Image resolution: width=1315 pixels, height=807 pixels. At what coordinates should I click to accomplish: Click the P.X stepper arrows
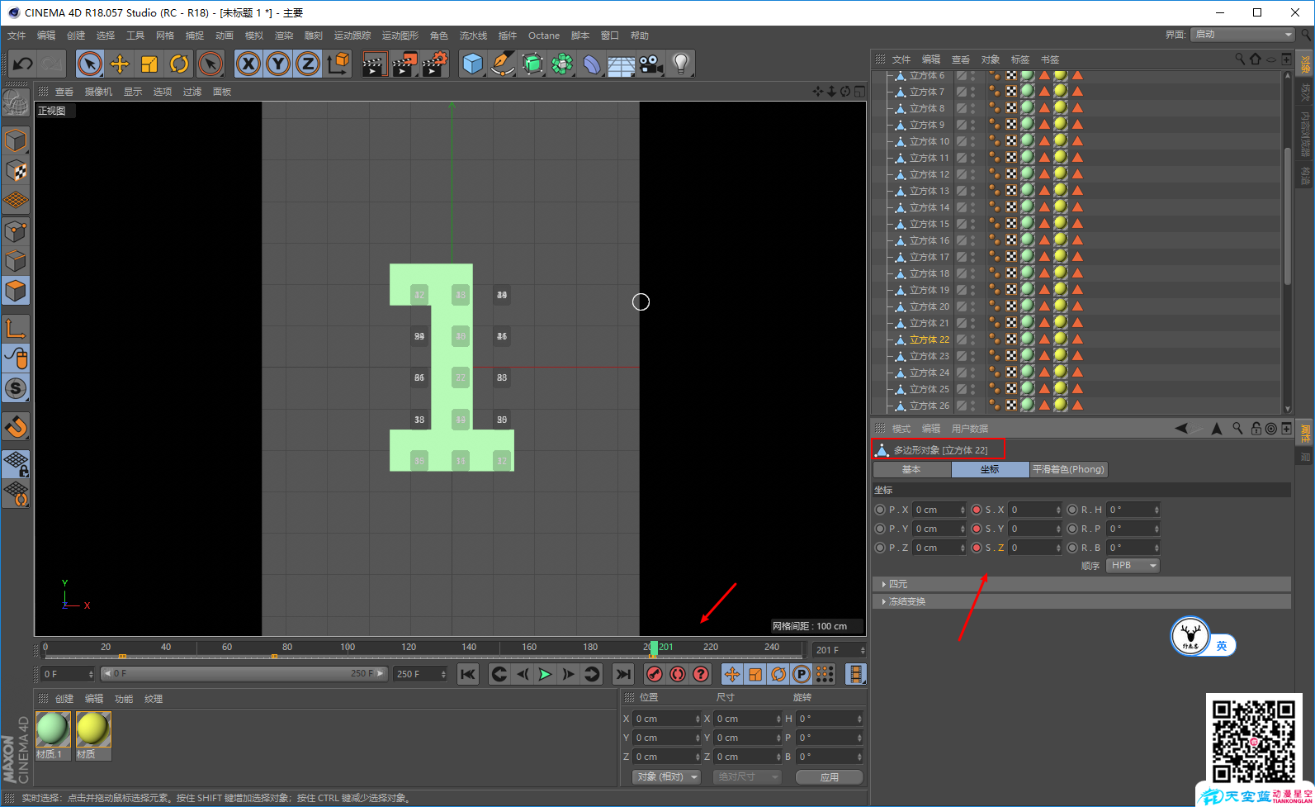[x=963, y=510]
